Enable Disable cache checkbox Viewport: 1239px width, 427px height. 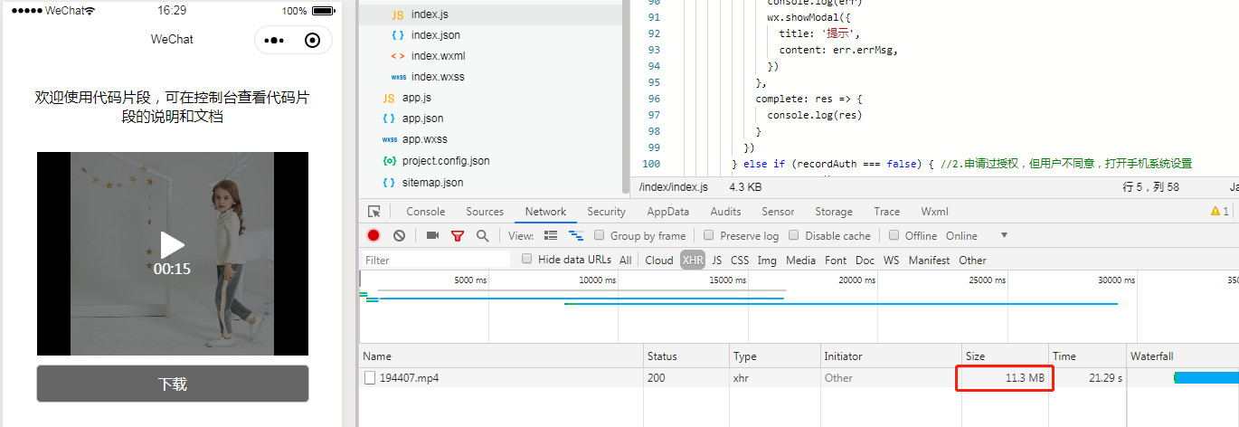click(x=794, y=235)
